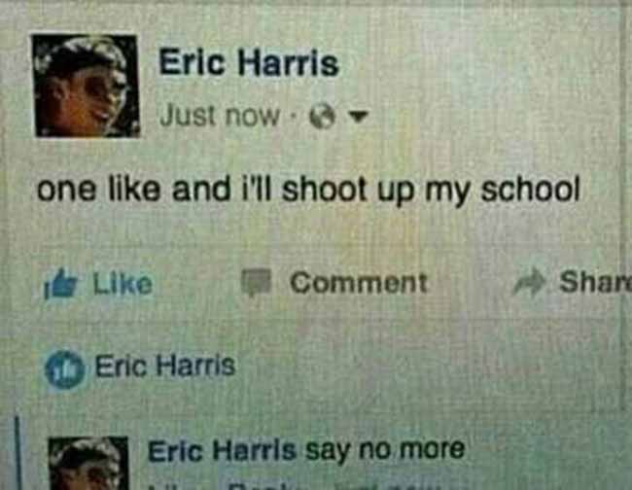
Task: Open the post author's profile picture
Action: (86, 86)
